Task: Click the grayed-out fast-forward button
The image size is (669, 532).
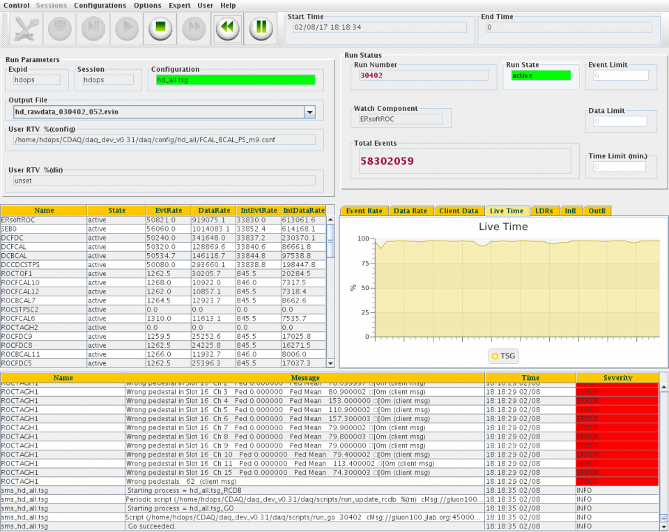Action: [193, 28]
